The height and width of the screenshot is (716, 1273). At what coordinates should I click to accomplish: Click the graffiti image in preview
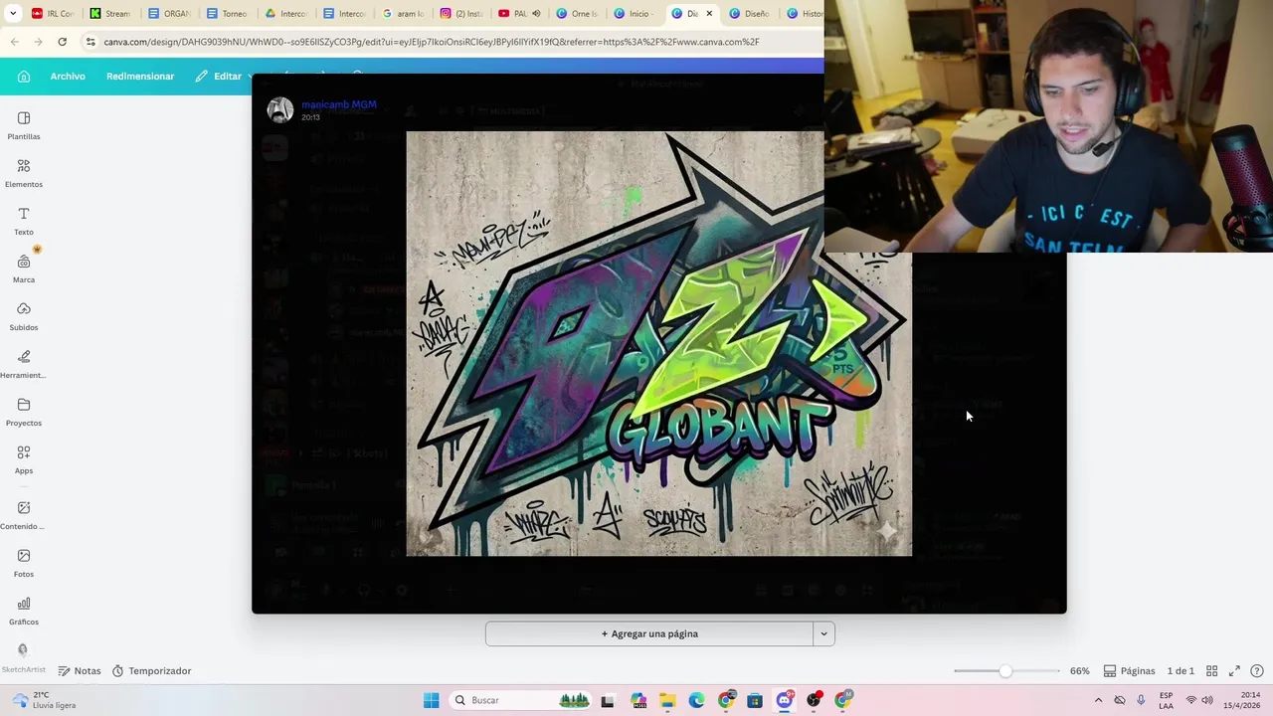658,343
